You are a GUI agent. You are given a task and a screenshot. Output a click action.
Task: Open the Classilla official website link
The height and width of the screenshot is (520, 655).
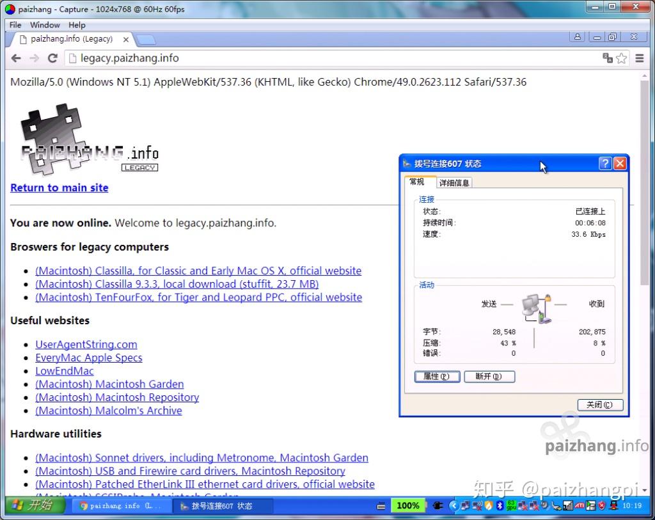pos(198,271)
